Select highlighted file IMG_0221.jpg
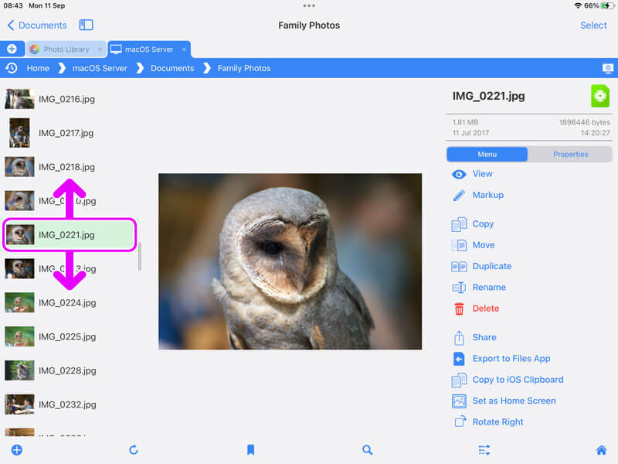 coord(70,235)
